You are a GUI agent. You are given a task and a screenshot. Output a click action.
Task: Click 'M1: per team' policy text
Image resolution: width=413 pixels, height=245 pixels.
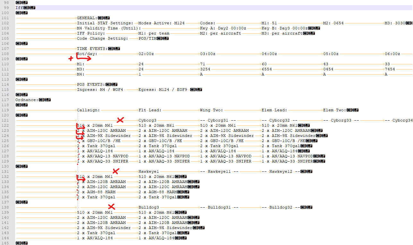154,33
